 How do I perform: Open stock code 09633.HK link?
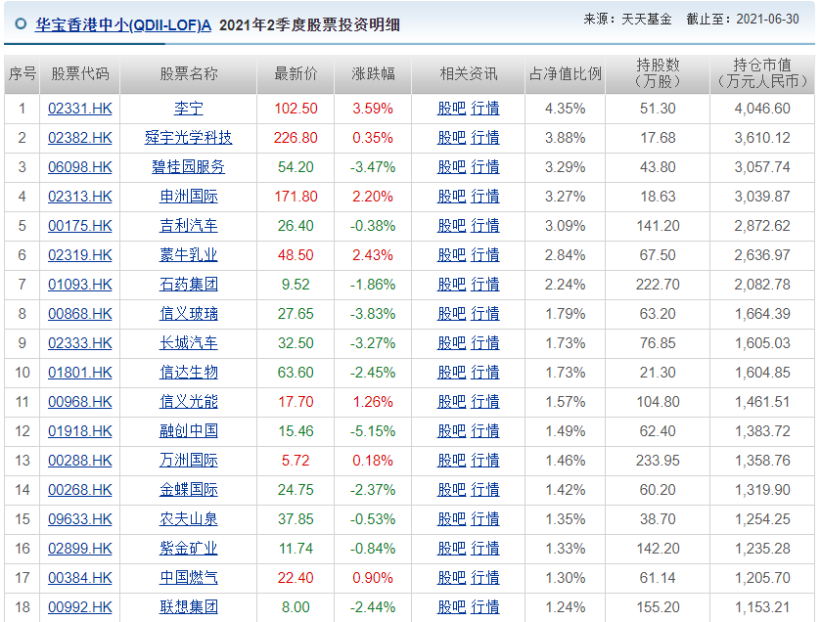click(x=80, y=518)
